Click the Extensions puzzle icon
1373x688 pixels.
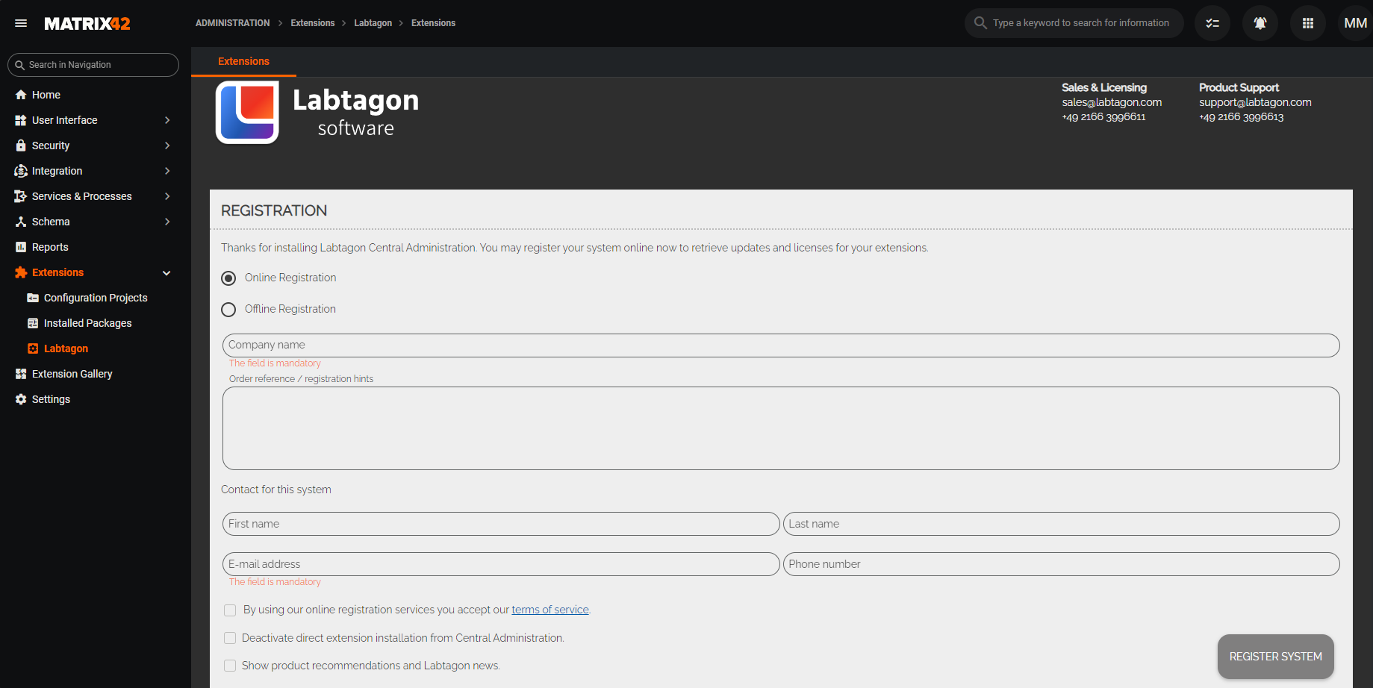click(x=21, y=272)
